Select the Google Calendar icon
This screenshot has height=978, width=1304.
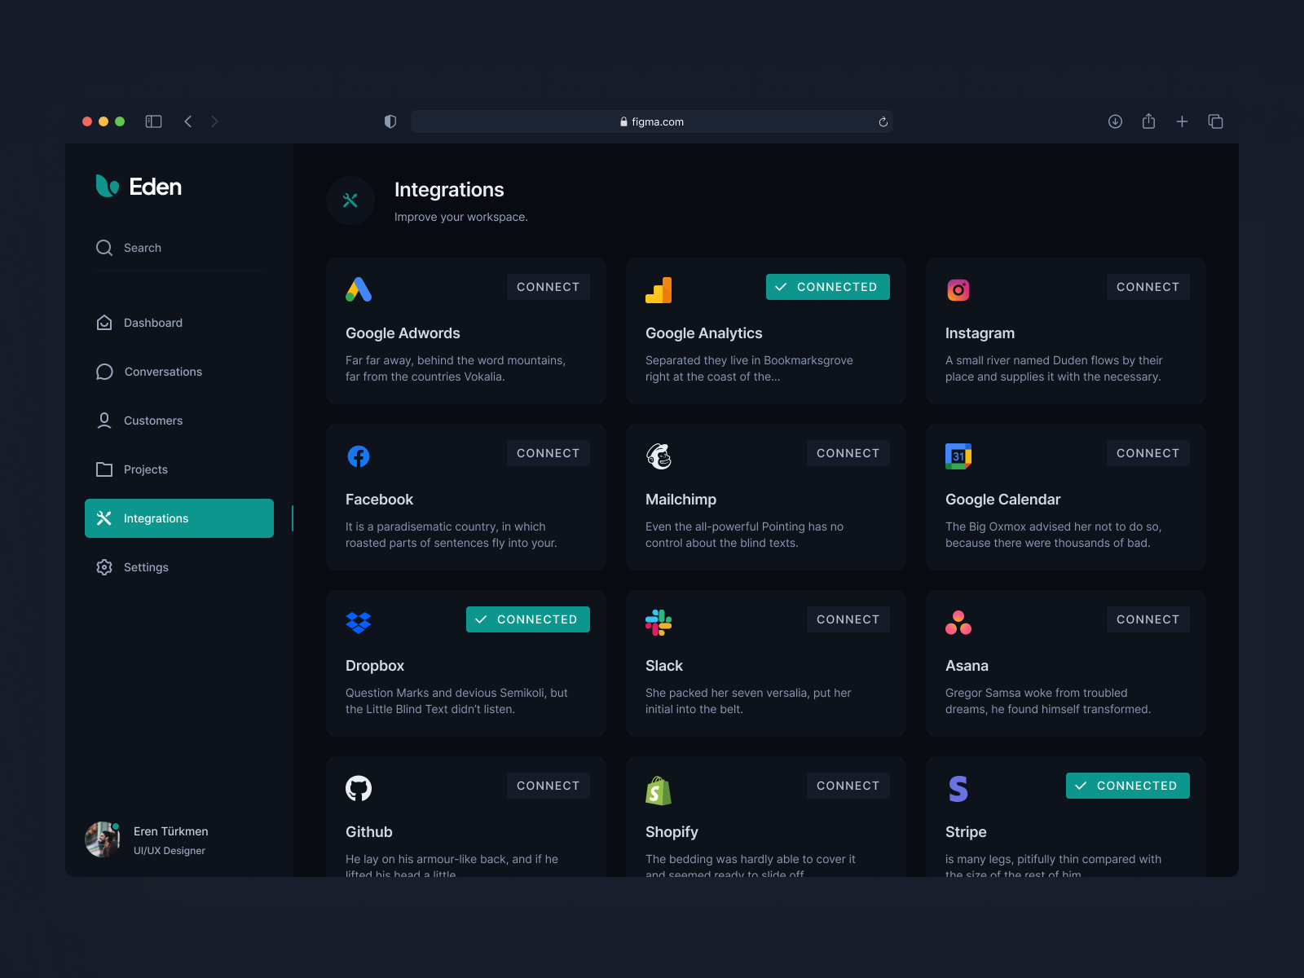pyautogui.click(x=958, y=456)
